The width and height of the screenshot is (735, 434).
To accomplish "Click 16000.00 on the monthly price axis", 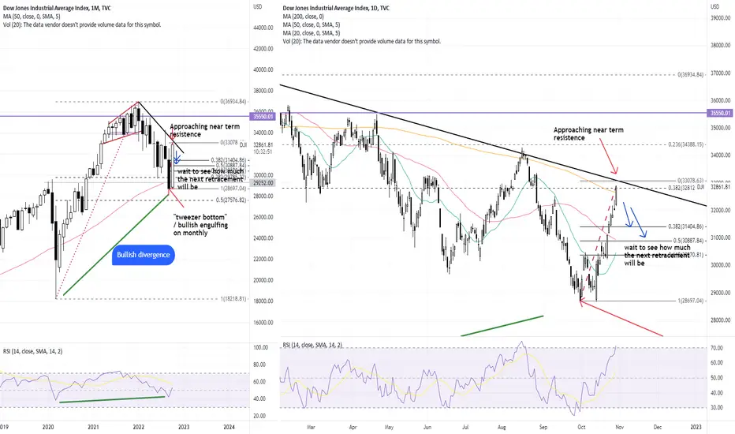I will 263,322.
